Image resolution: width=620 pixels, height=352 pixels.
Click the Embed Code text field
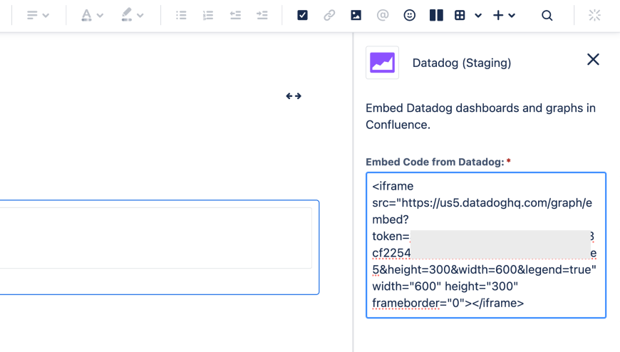[x=485, y=244]
